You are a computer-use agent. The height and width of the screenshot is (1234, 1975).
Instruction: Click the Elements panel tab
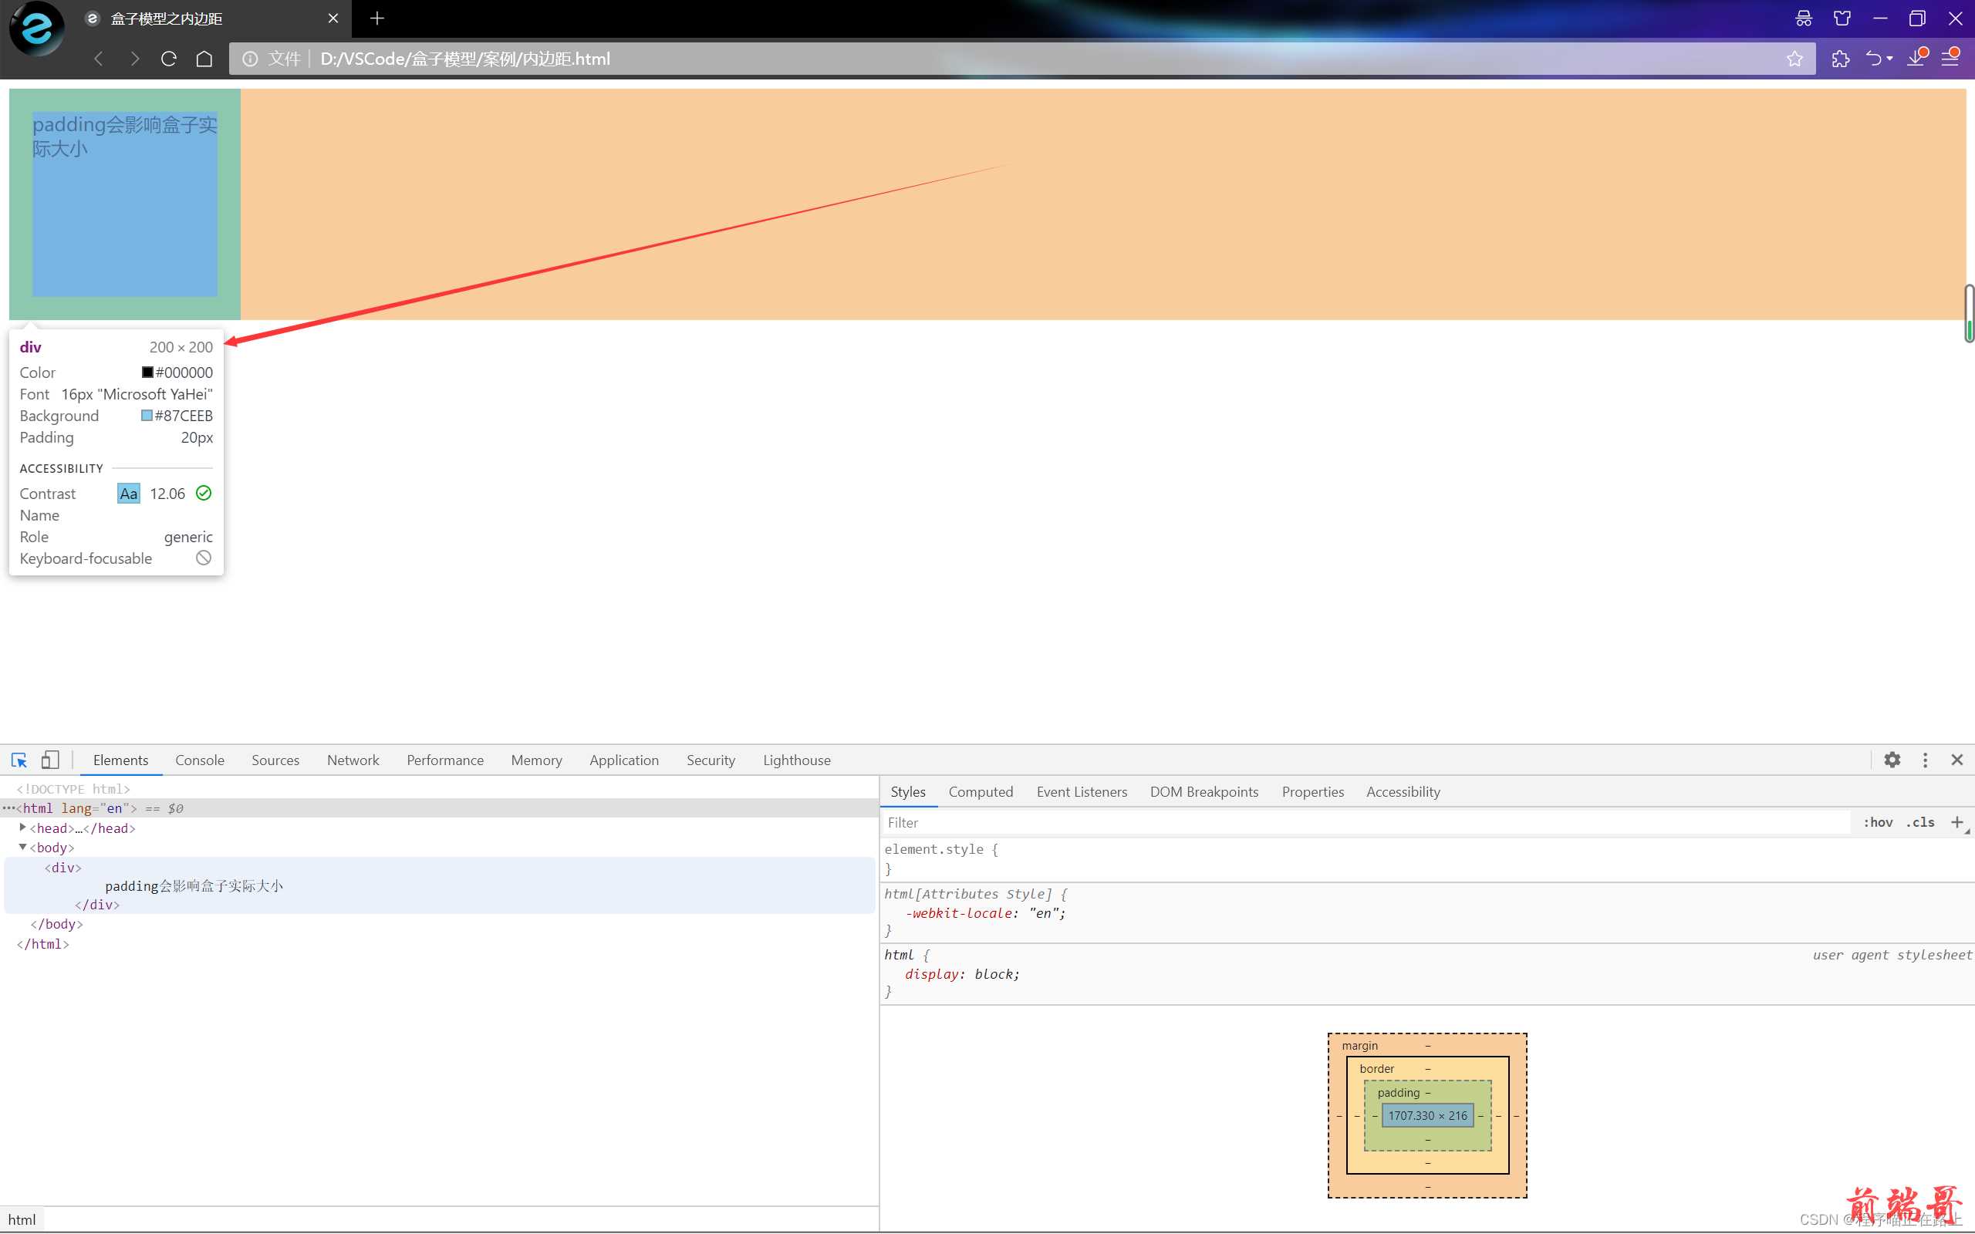click(120, 759)
